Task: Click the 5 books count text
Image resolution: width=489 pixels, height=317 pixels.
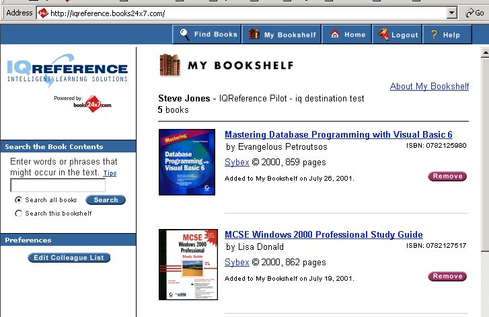Action: coord(173,110)
